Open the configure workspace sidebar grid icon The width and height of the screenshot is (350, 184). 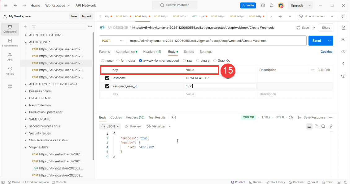click(x=10, y=86)
